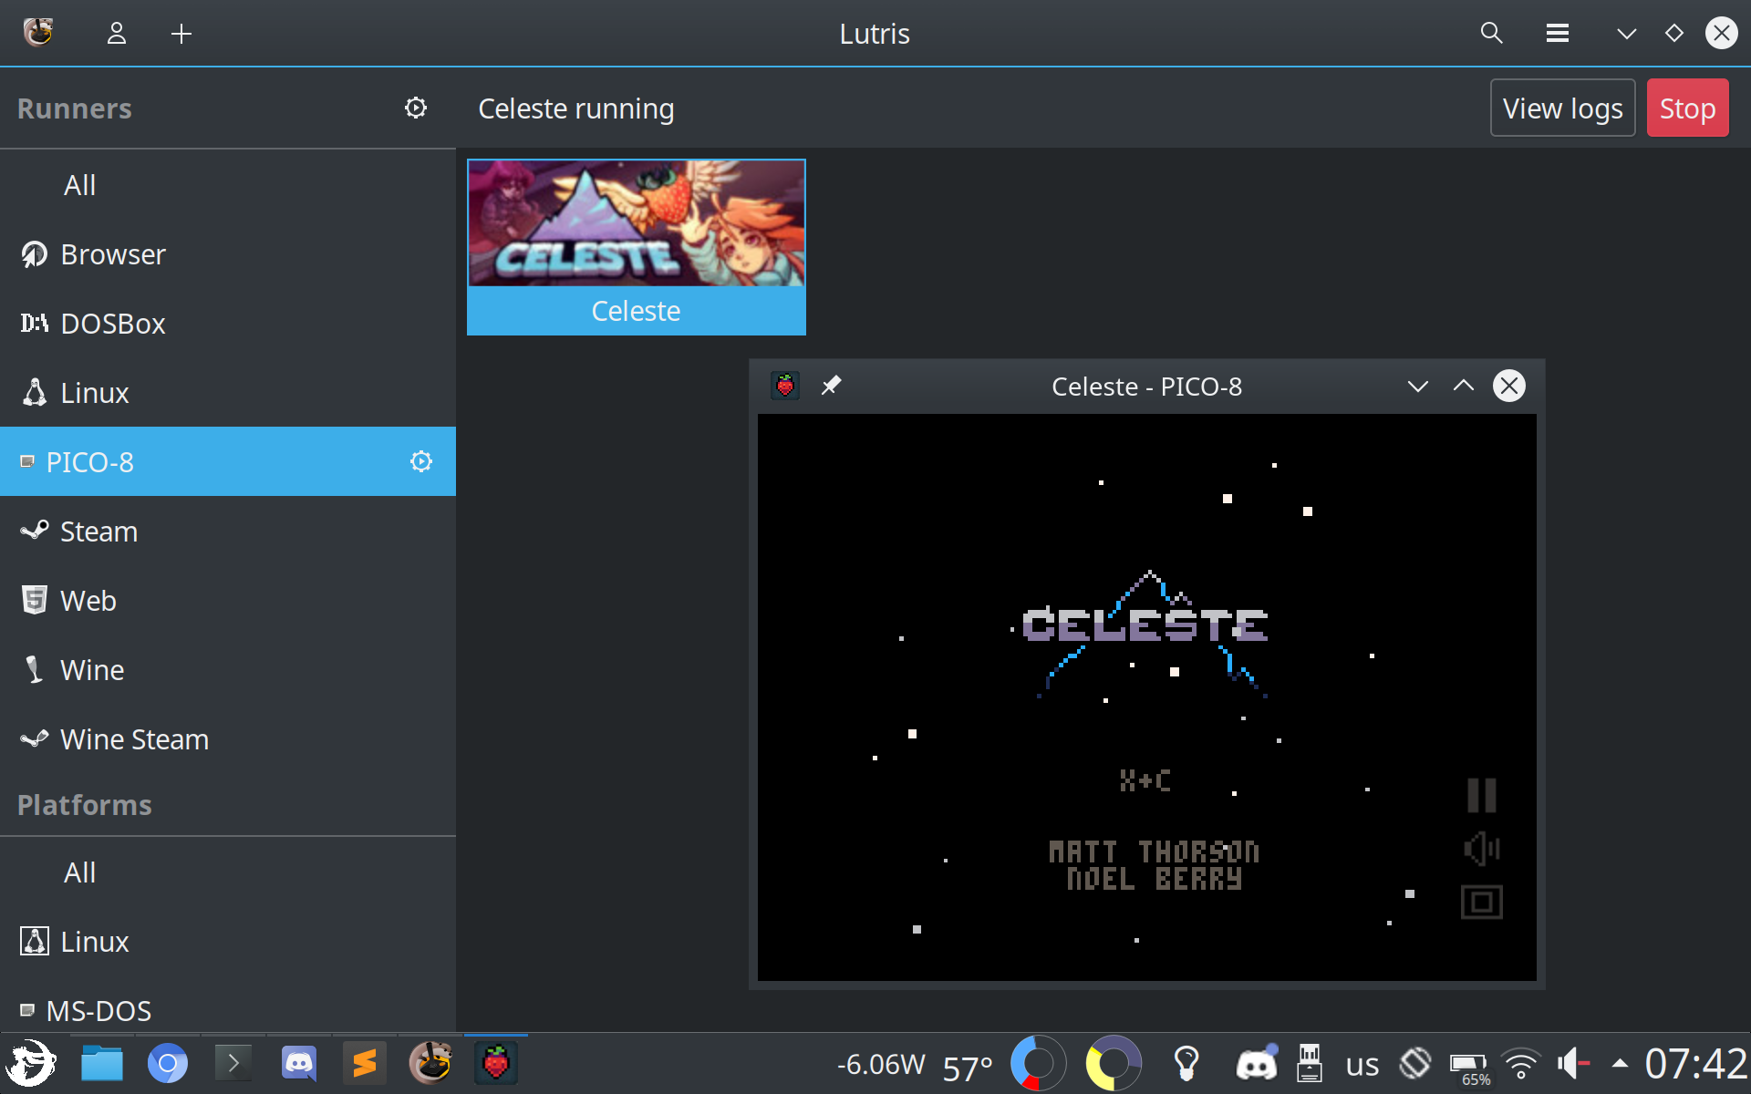Select the Steam runner in the sidebar
Viewport: 1751px width, 1094px height.
click(x=98, y=531)
